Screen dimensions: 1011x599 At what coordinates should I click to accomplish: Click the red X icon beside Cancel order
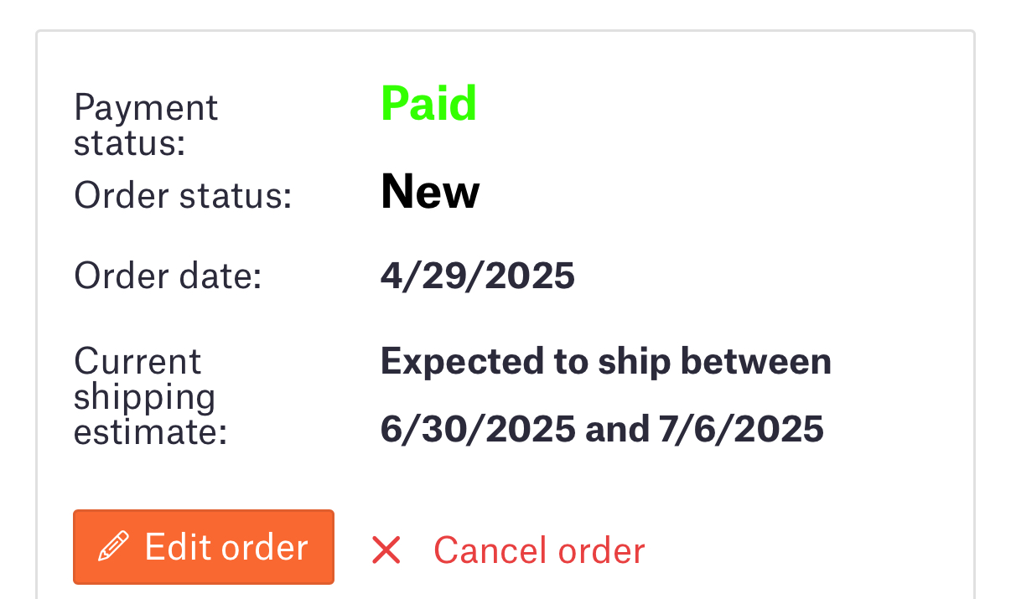[x=386, y=550]
